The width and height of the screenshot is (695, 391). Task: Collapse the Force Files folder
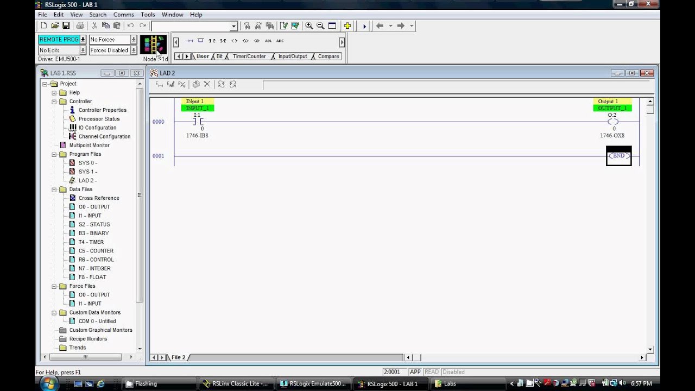pyautogui.click(x=54, y=286)
